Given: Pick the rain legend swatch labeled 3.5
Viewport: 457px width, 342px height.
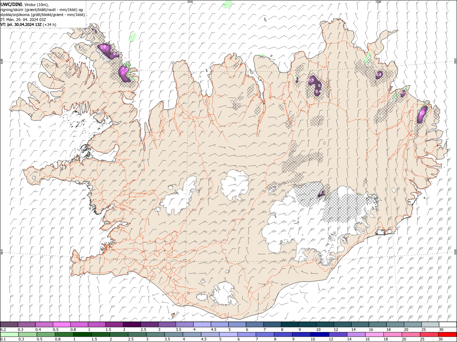Looking at the screenshot, I should click(x=174, y=335).
